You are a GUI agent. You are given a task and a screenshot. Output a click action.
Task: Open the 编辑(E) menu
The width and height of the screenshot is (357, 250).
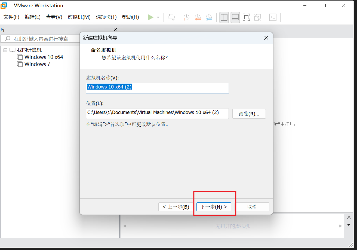[x=33, y=17]
